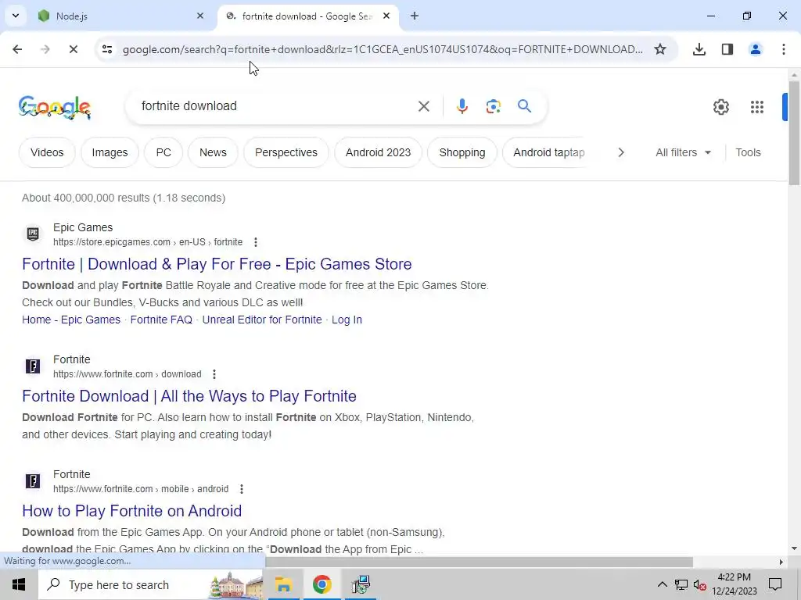Image resolution: width=801 pixels, height=600 pixels.
Task: Filter results by Shopping
Action: coord(462,152)
